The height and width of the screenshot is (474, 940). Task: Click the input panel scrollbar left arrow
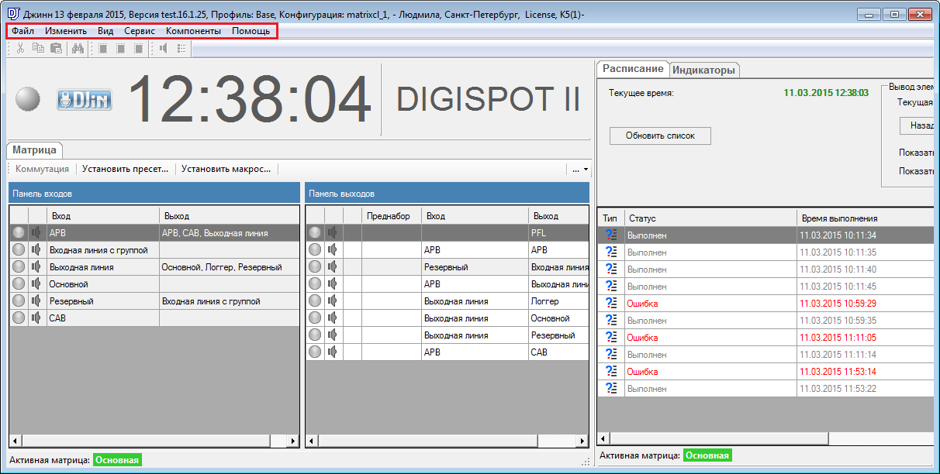pos(16,441)
